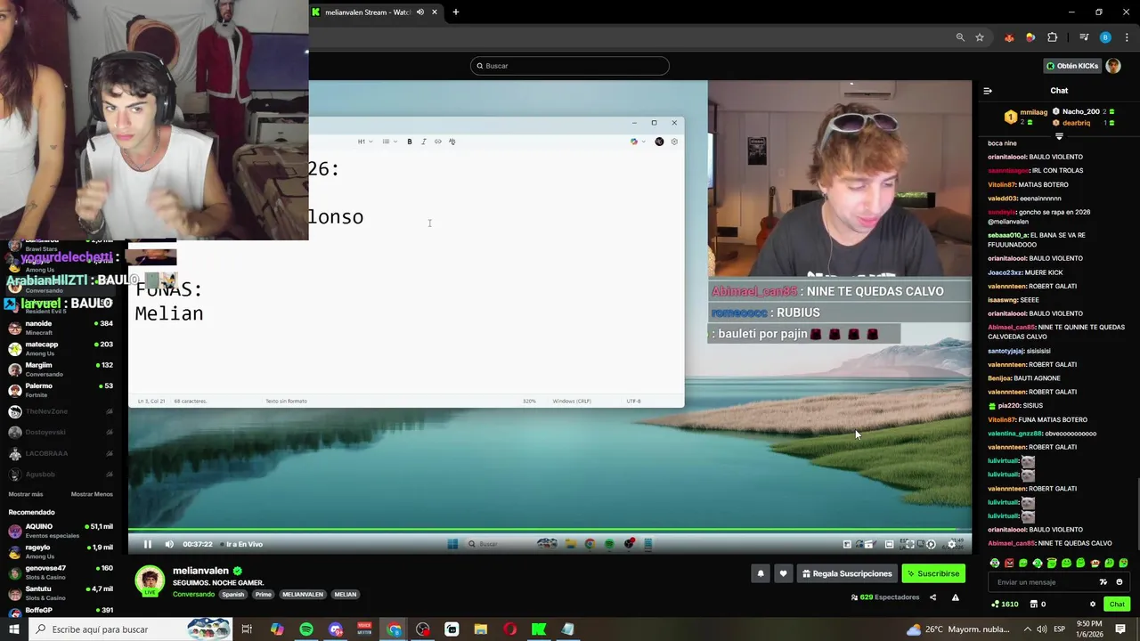Open a new browser tab with the plus
This screenshot has width=1140, height=641.
click(456, 12)
